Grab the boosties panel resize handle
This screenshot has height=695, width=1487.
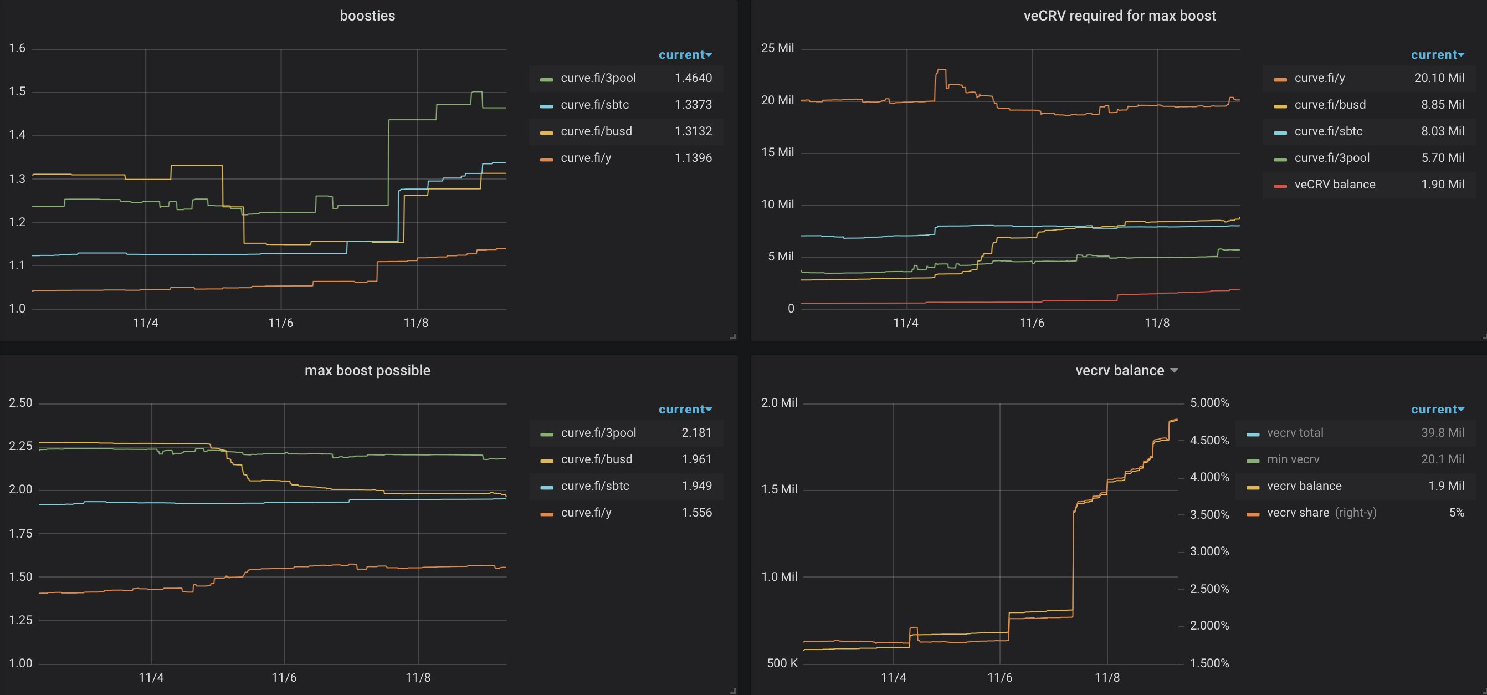pyautogui.click(x=732, y=336)
